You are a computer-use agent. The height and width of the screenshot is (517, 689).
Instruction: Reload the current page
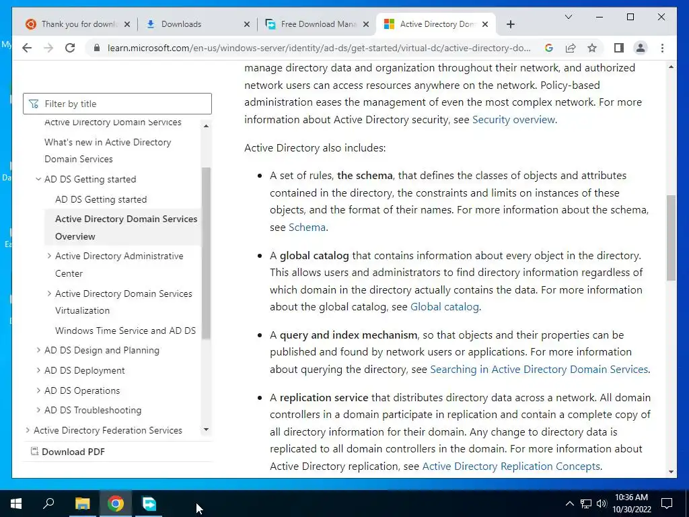tap(70, 48)
